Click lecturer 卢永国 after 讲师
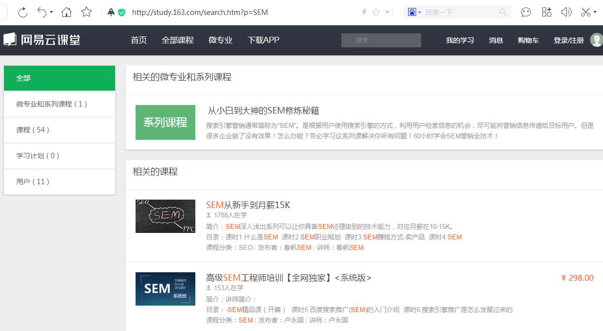603x331 pixels. (338, 320)
